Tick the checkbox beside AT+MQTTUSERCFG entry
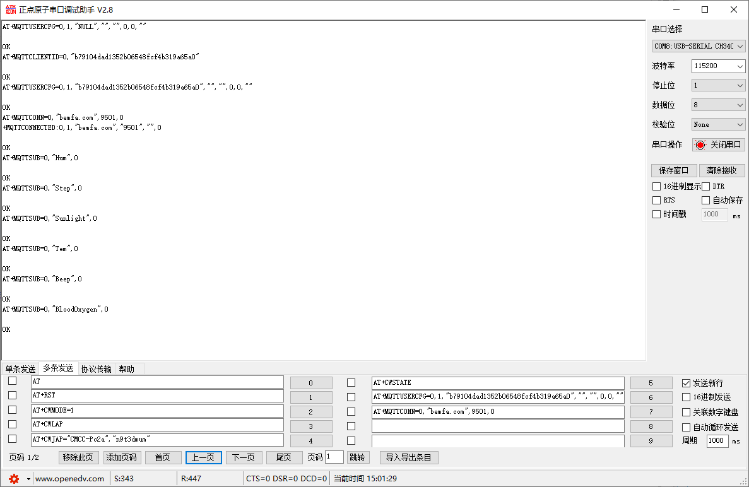The image size is (749, 487). [x=351, y=397]
